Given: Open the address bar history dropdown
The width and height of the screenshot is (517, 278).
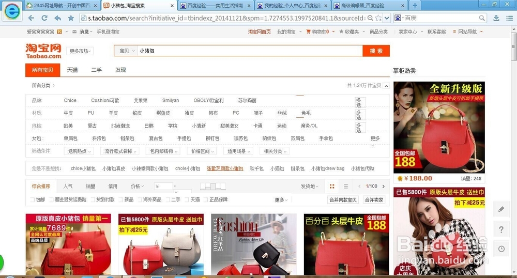Looking at the screenshot, I should click(387, 18).
